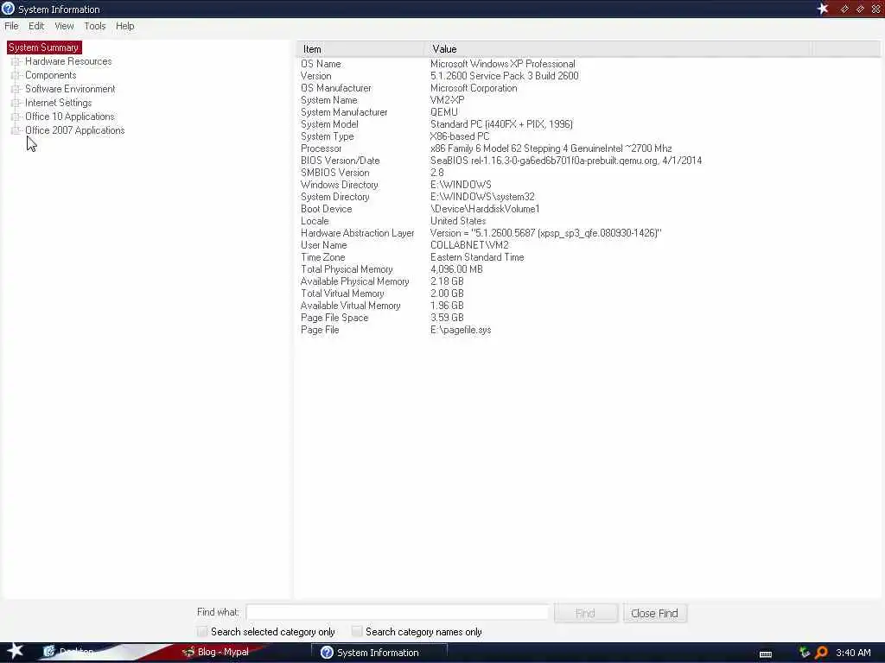Click the star Start button on taskbar
885x663 pixels.
tap(14, 651)
